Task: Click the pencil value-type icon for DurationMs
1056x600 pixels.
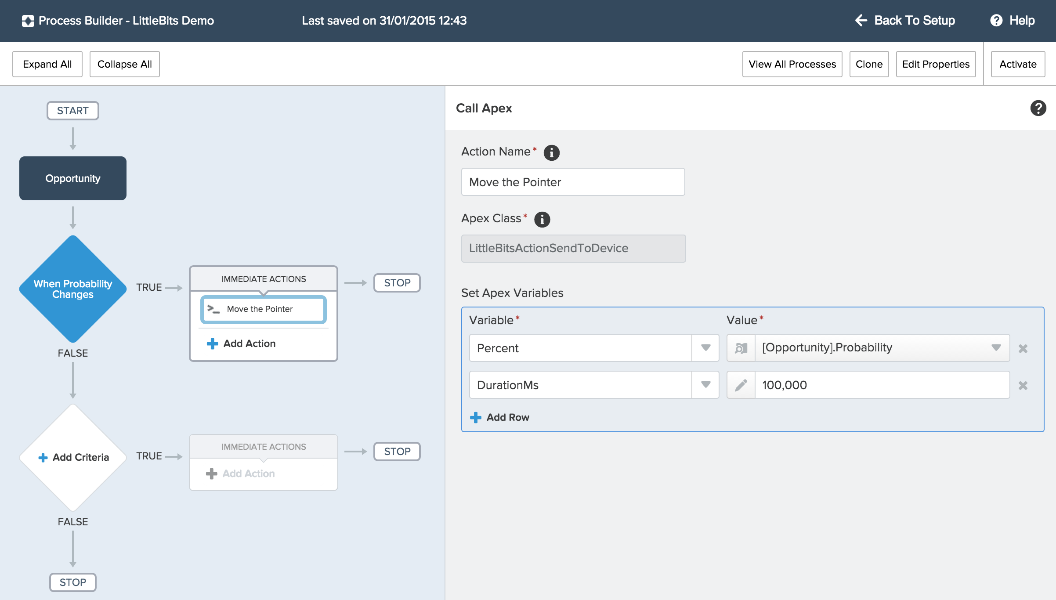Action: coord(741,385)
